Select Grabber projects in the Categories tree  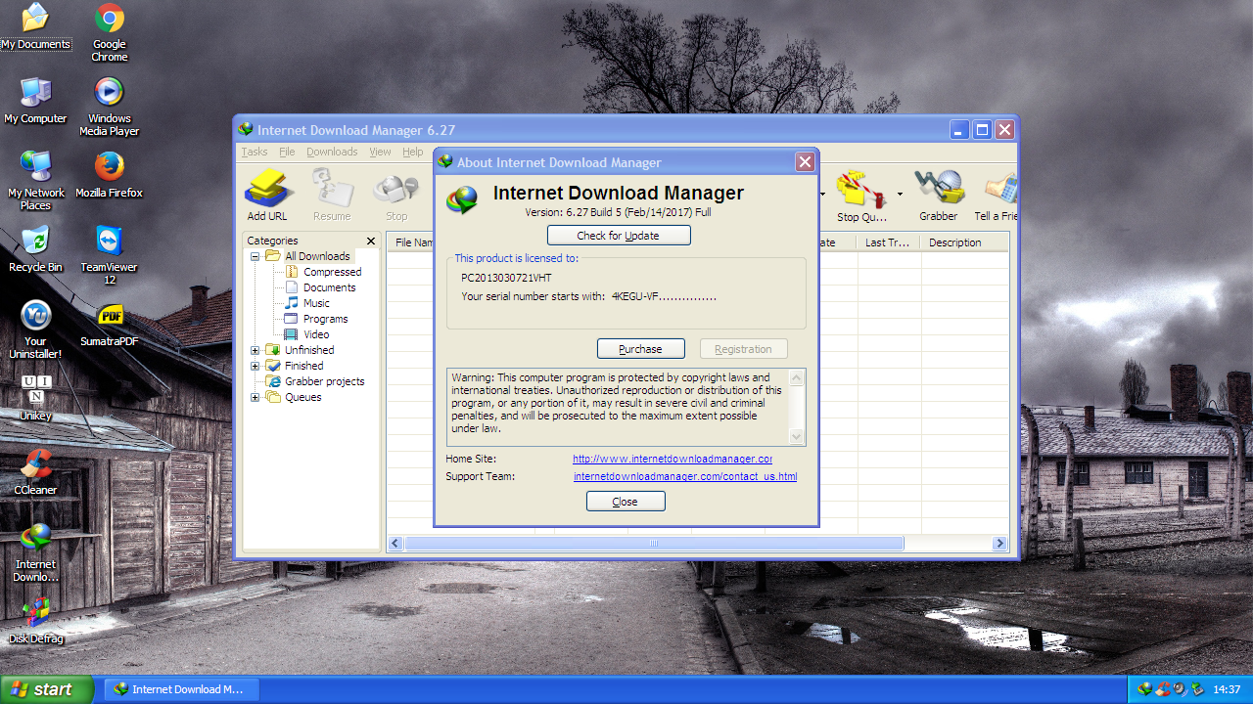pos(325,381)
